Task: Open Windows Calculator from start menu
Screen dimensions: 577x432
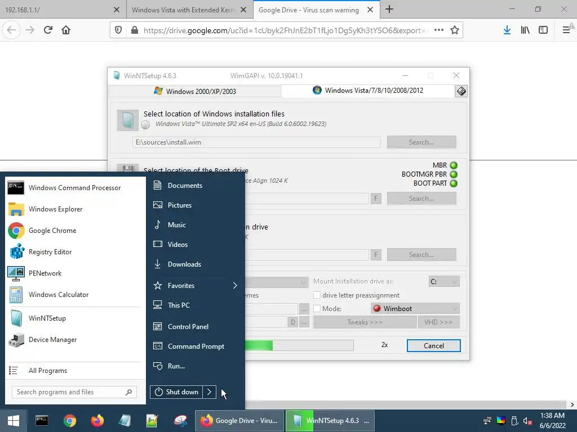Action: pyautogui.click(x=74, y=295)
